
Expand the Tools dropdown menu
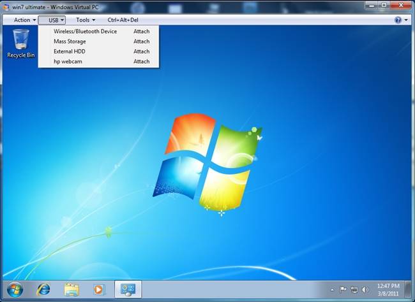pos(86,20)
